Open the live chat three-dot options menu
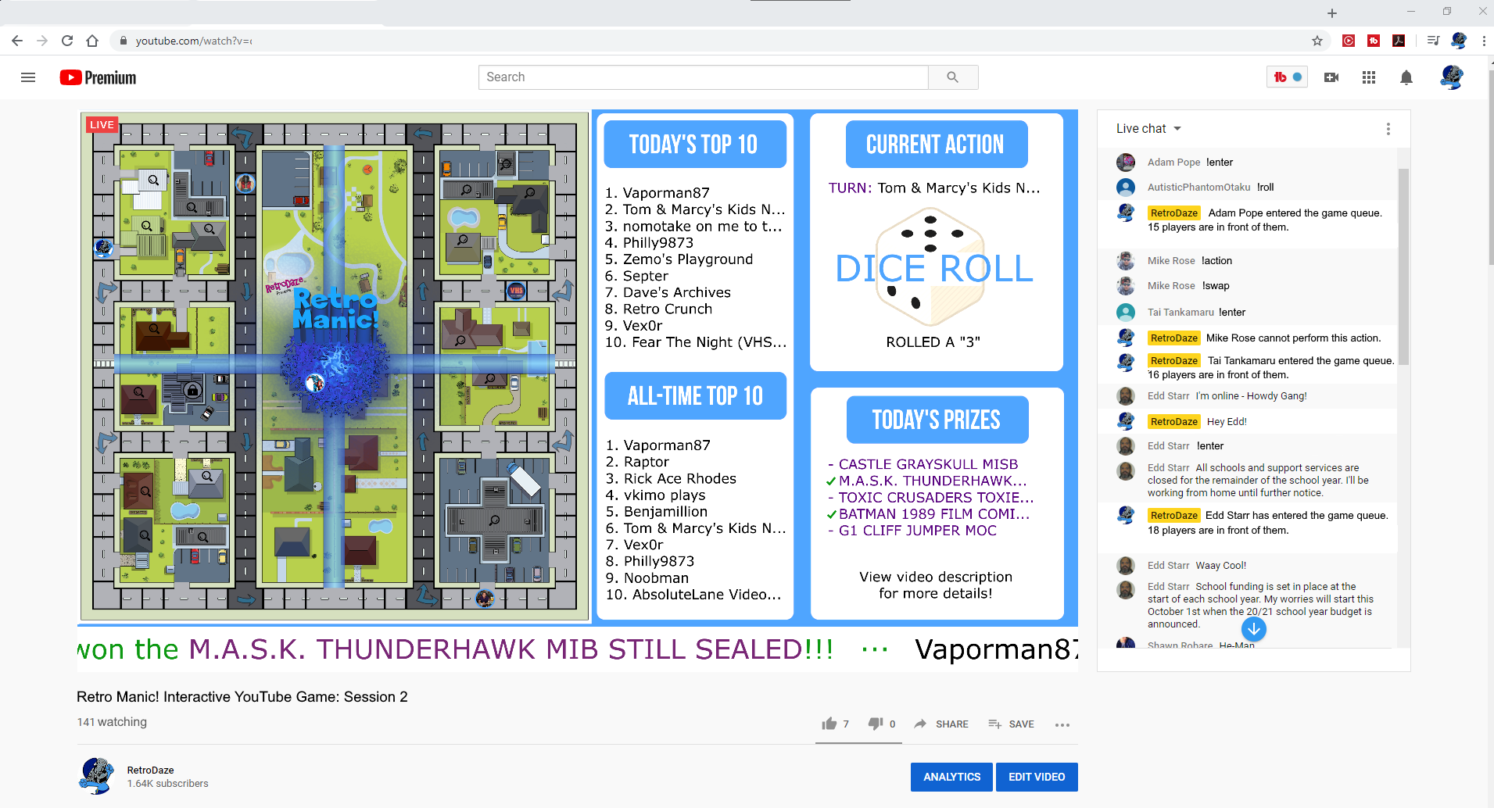The width and height of the screenshot is (1494, 808). click(x=1388, y=129)
